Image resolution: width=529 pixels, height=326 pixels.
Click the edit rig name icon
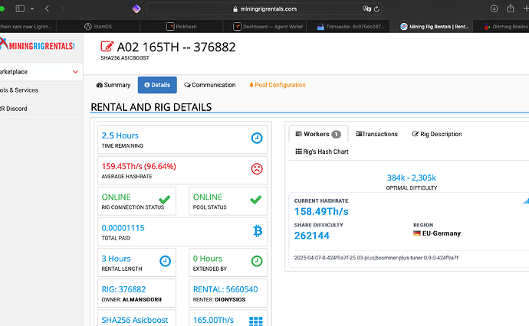[x=107, y=47]
